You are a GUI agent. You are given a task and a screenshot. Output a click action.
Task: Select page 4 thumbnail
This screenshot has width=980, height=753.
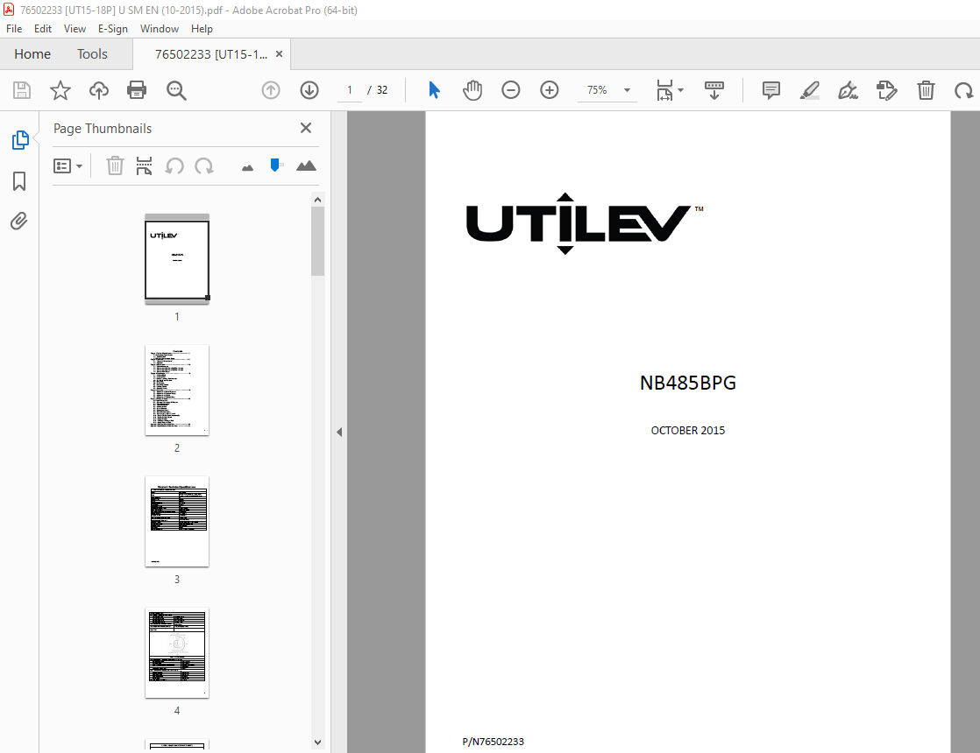(x=177, y=653)
